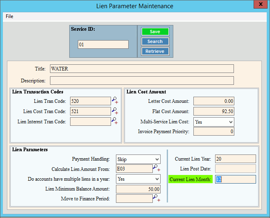Click the Lien Tran Code field 520
The width and height of the screenshot is (270, 218).
(x=91, y=101)
